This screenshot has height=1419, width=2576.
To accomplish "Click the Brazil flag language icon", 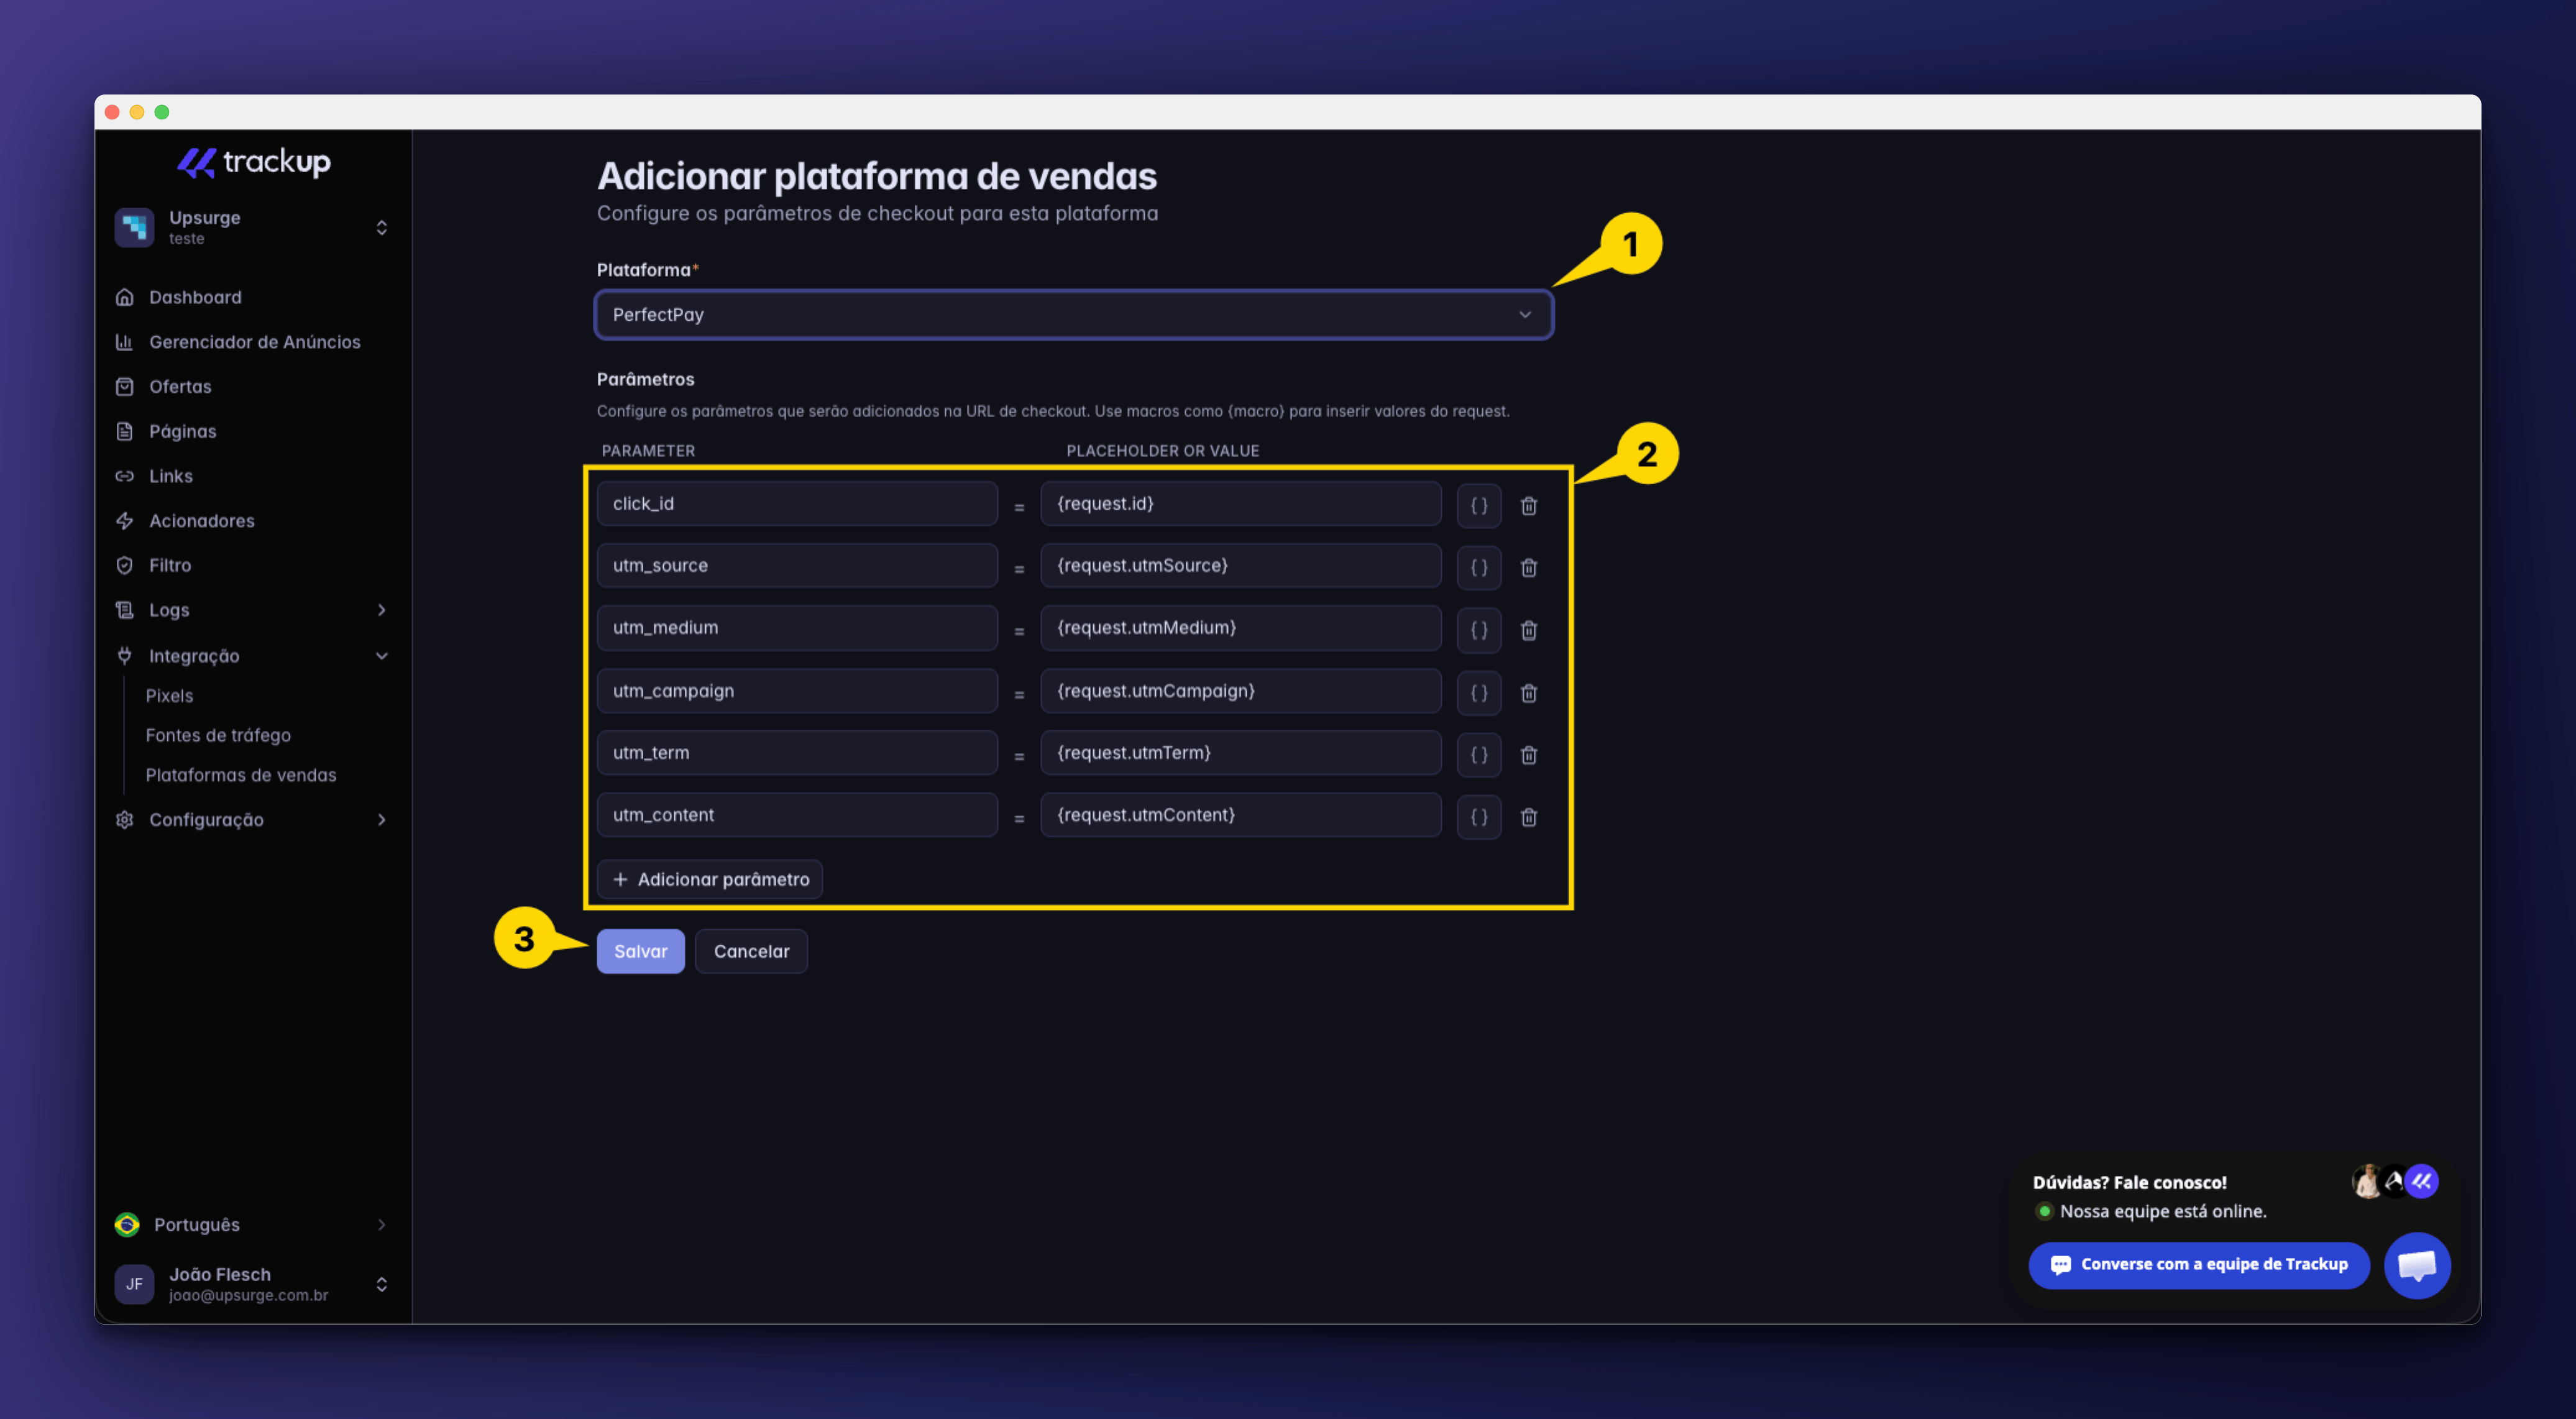I will (127, 1225).
